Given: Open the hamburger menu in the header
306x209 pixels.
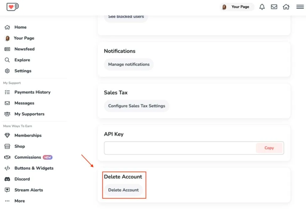Looking at the screenshot, I should click(300, 7).
